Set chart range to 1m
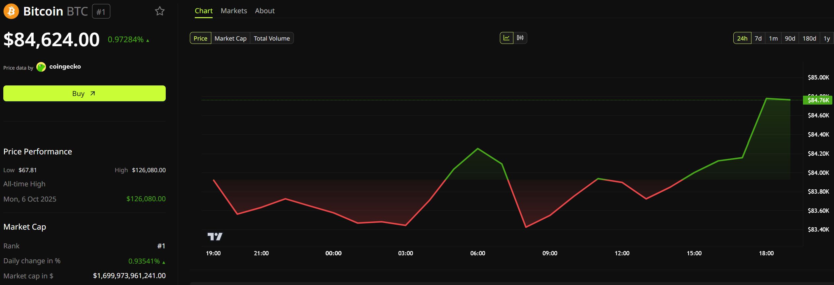This screenshot has height=285, width=834. point(773,38)
